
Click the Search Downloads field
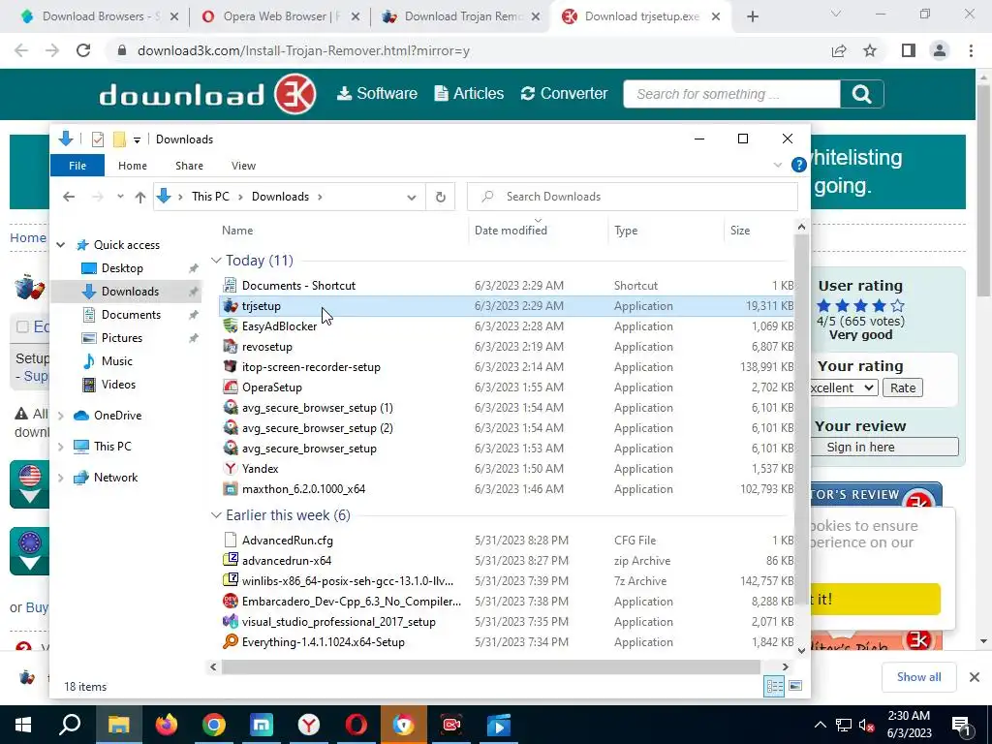632,197
